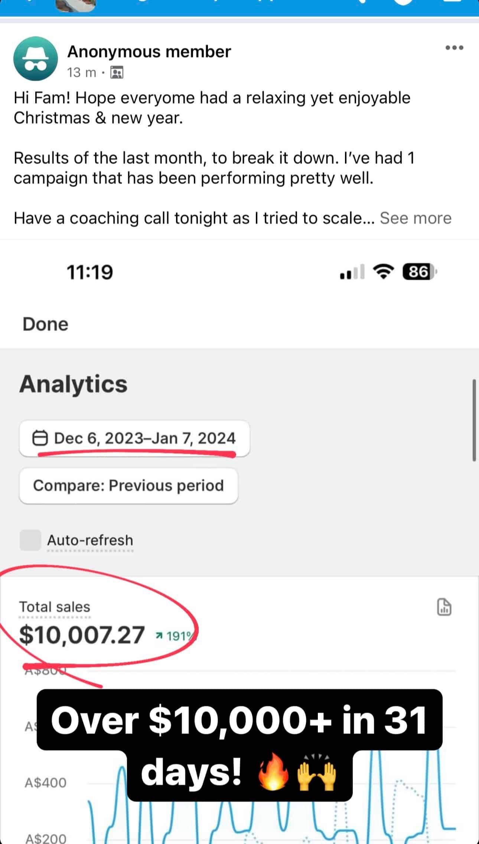
Task: Click the Total sales metric label
Action: click(55, 607)
